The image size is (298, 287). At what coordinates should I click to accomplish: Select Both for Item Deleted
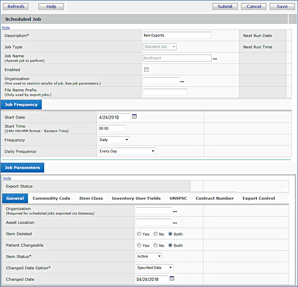coord(170,234)
